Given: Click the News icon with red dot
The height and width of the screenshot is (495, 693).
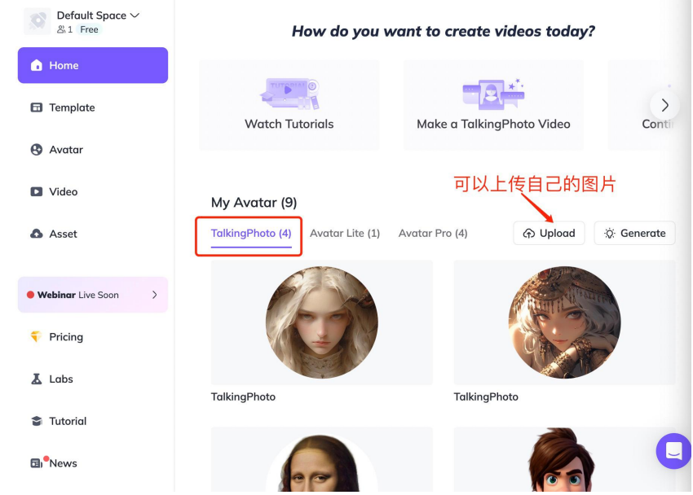Looking at the screenshot, I should click(37, 463).
